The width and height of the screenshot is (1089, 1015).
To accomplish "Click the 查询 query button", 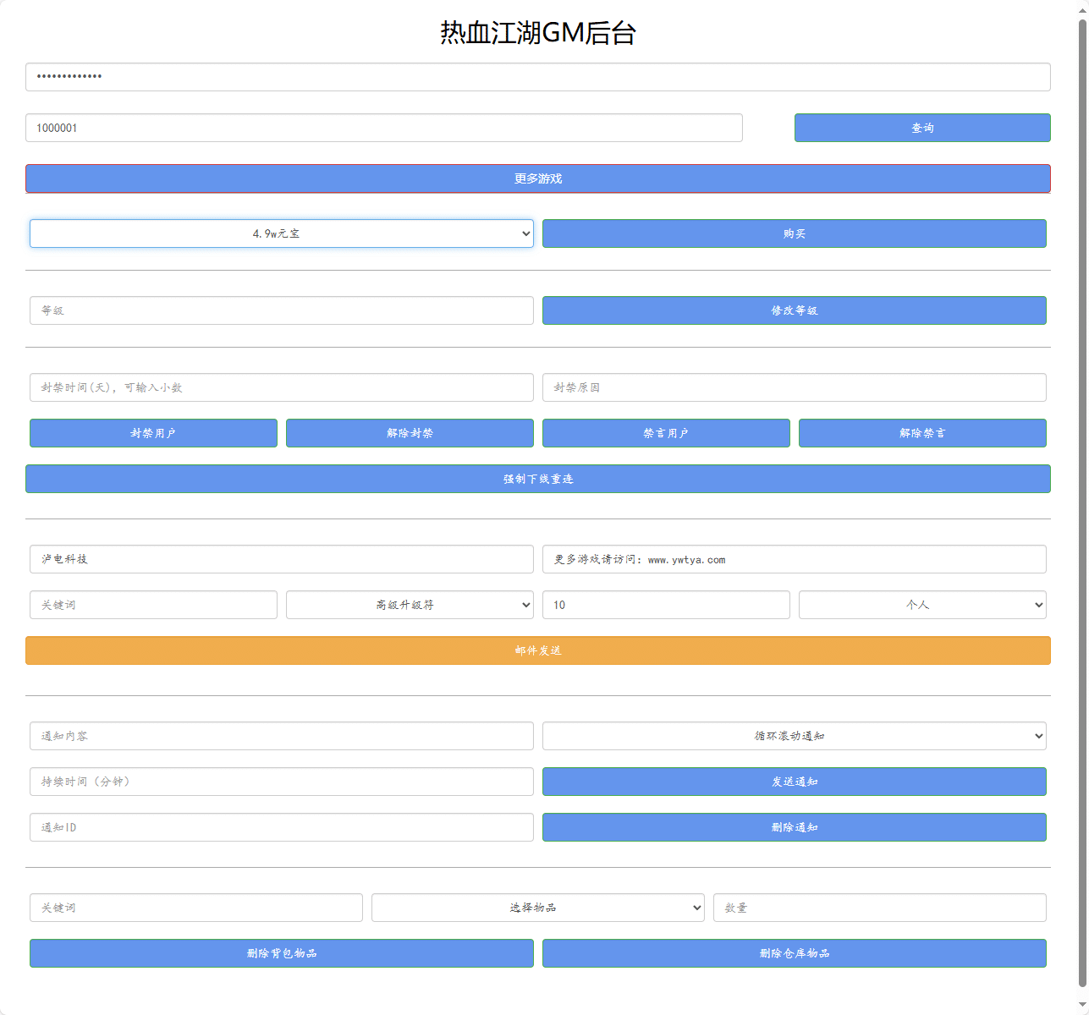I will pos(922,128).
